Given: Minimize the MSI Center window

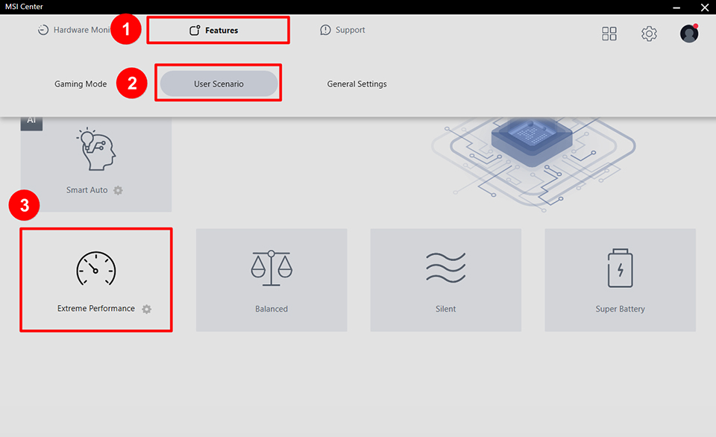Looking at the screenshot, I should click(676, 7).
